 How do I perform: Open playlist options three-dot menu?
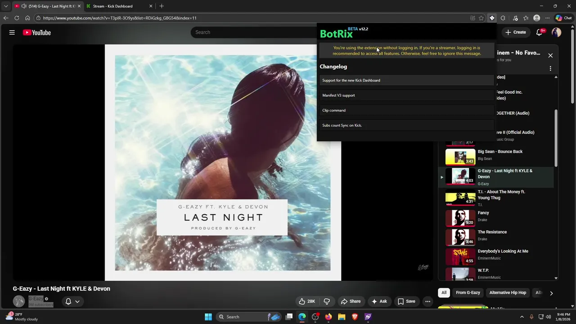click(550, 68)
